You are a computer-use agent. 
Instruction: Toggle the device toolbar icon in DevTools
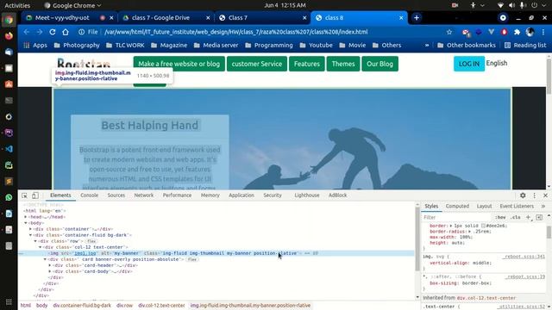click(35, 195)
